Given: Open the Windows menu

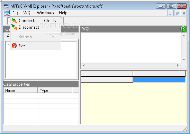Looking at the screenshot, I should 45,13.
